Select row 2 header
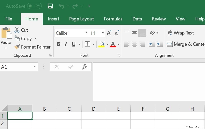Screen dimensions: 205x129 [x=4, y=123]
